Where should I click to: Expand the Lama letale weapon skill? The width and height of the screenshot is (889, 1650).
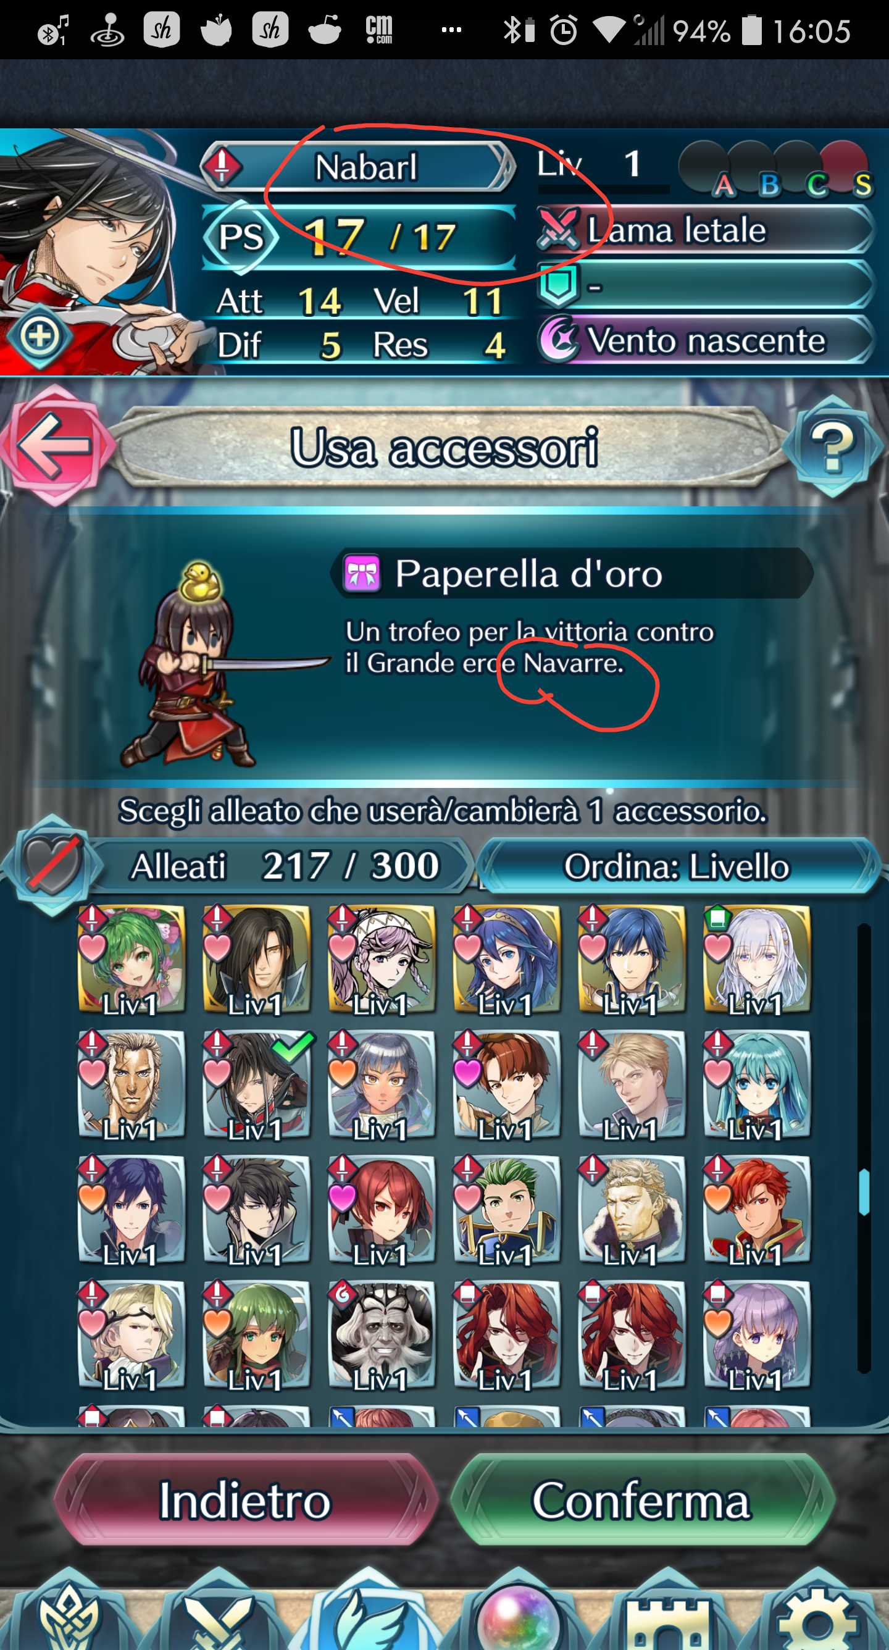(706, 230)
